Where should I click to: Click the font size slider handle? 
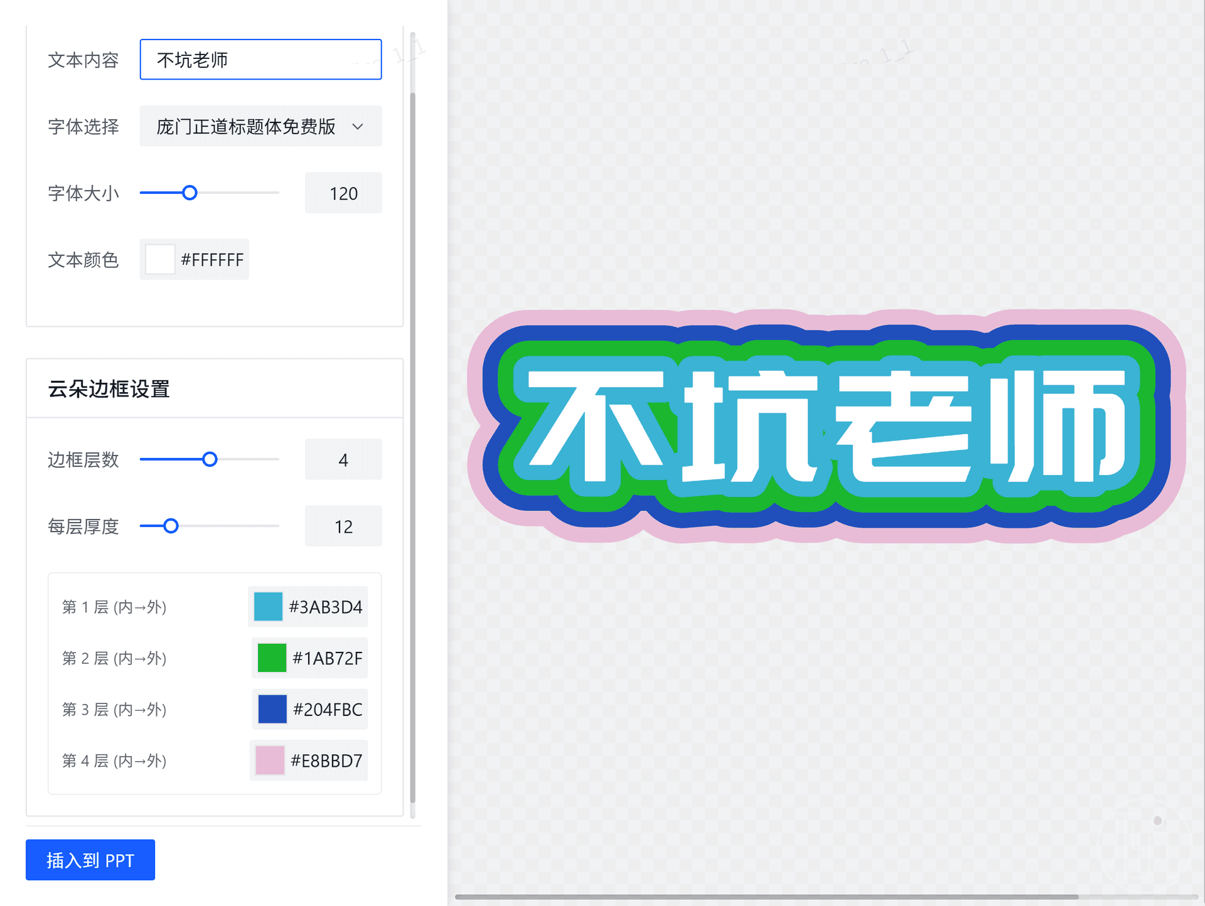pos(190,193)
